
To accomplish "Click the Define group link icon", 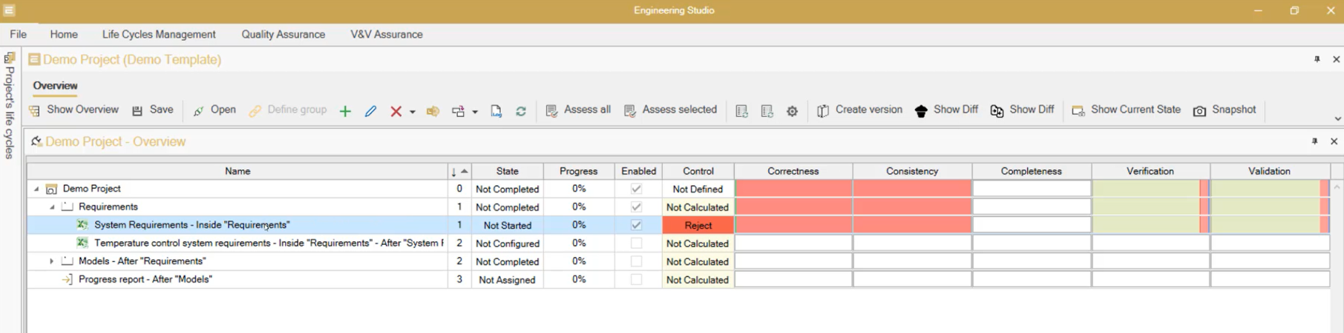I will click(x=255, y=111).
